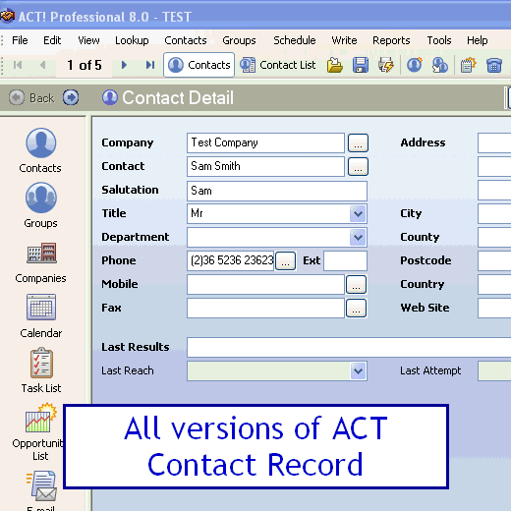Viewport: 511px width, 511px height.
Task: Click the empty Mobile field
Action: [x=265, y=284]
